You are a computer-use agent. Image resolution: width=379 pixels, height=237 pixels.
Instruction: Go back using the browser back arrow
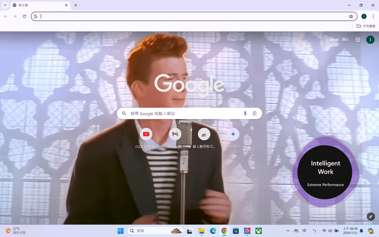point(6,16)
